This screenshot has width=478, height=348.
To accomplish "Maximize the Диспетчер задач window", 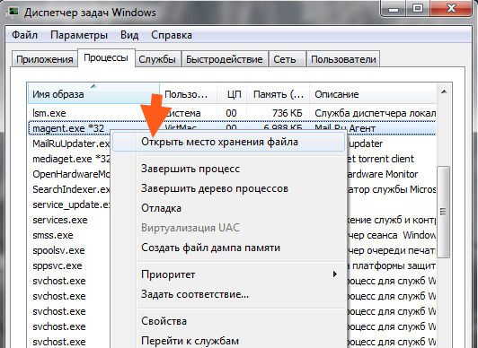I will tap(418, 9).
